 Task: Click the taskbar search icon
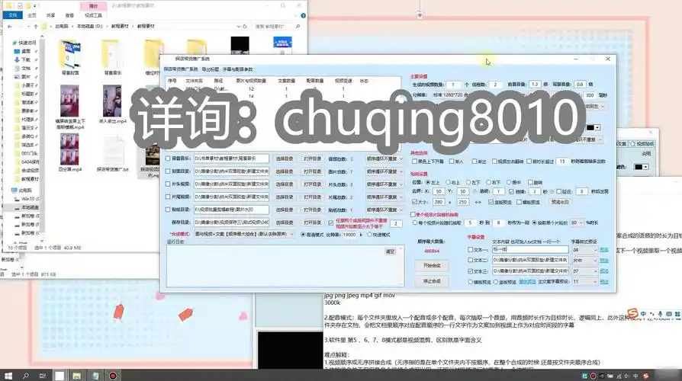click(26, 376)
